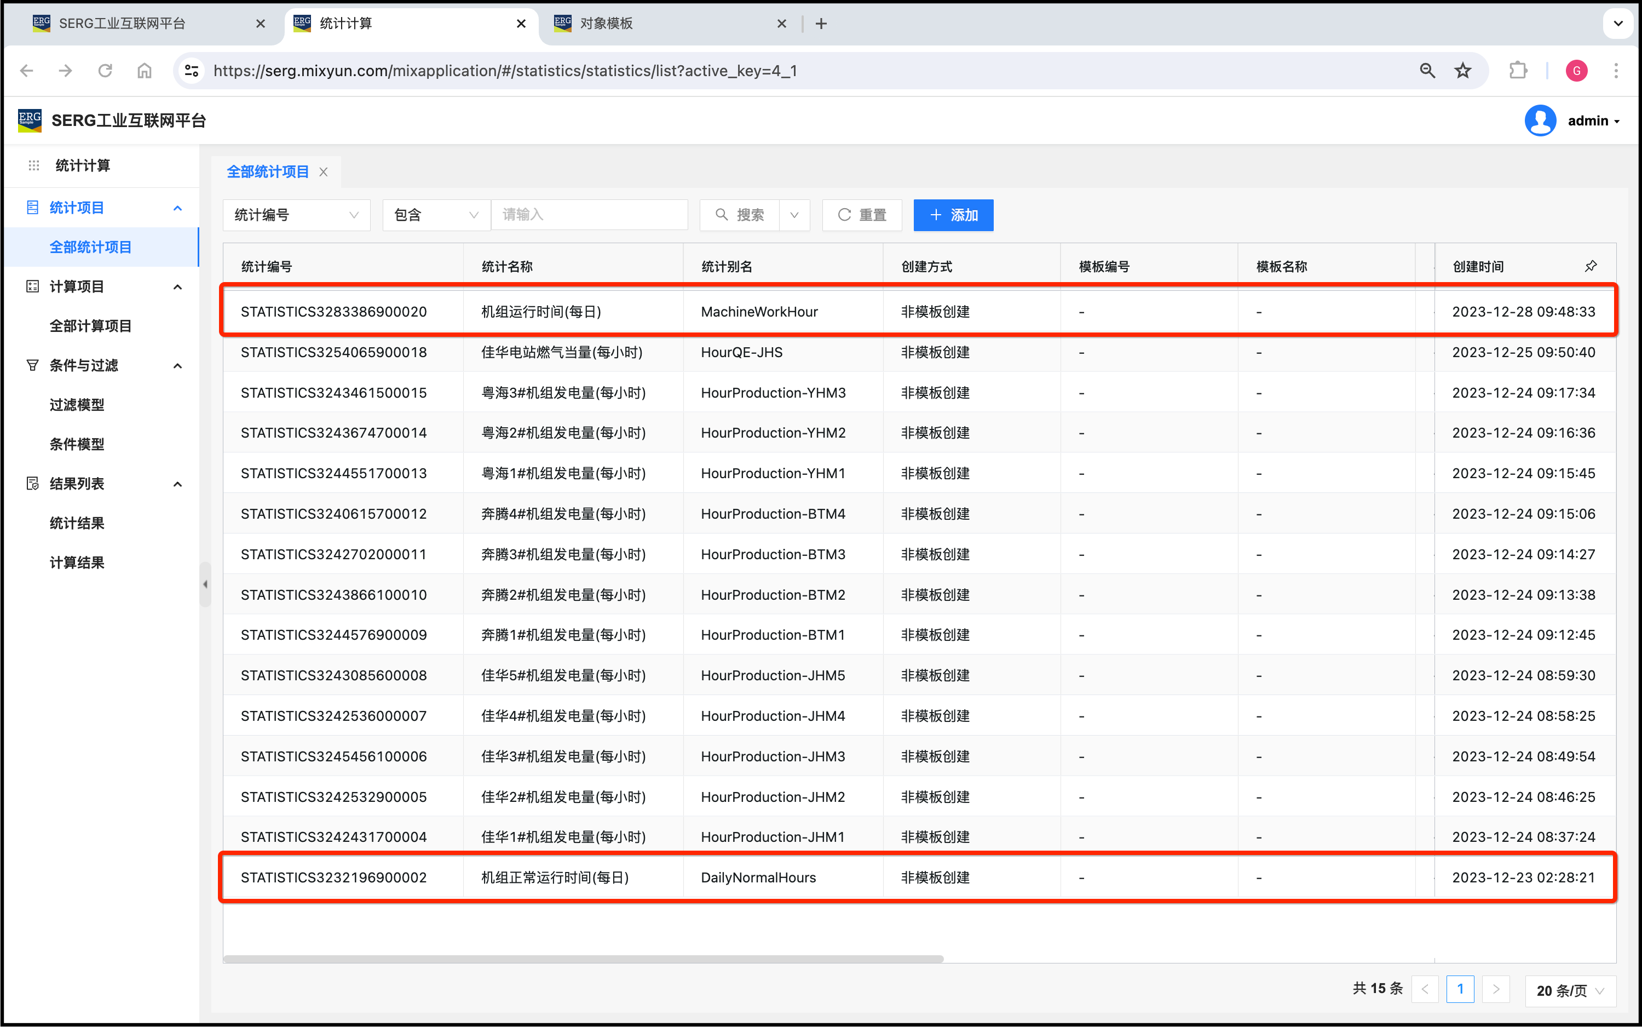Click the 重置 reset button
This screenshot has width=1642, height=1027.
point(861,215)
